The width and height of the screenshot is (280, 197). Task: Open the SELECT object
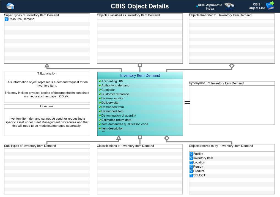pos(199,175)
